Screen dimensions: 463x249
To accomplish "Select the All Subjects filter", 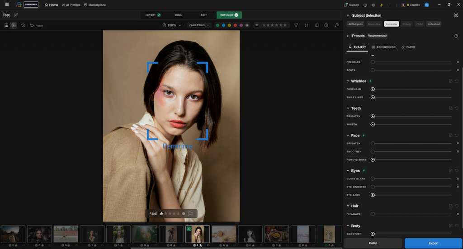I will (x=355, y=24).
